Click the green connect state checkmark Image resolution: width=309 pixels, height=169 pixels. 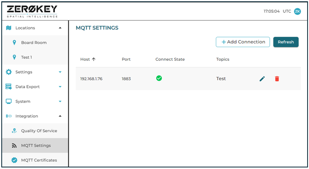tap(159, 78)
